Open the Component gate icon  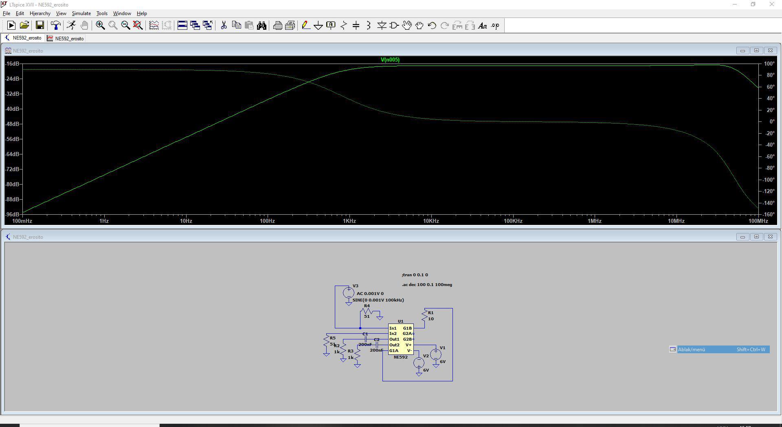394,25
